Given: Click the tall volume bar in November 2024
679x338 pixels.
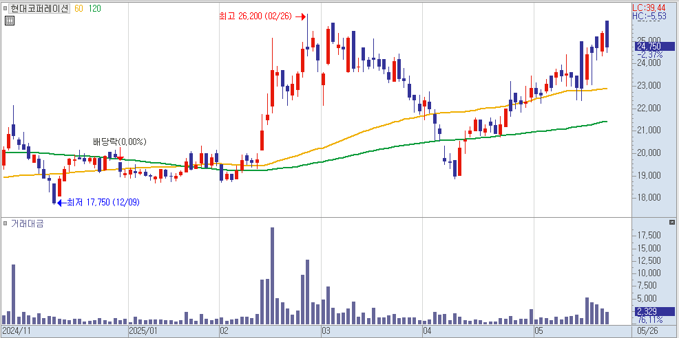Looking at the screenshot, I should [13, 294].
